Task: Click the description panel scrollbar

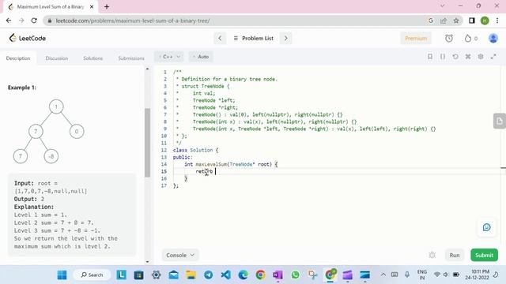Action: pyautogui.click(x=147, y=143)
